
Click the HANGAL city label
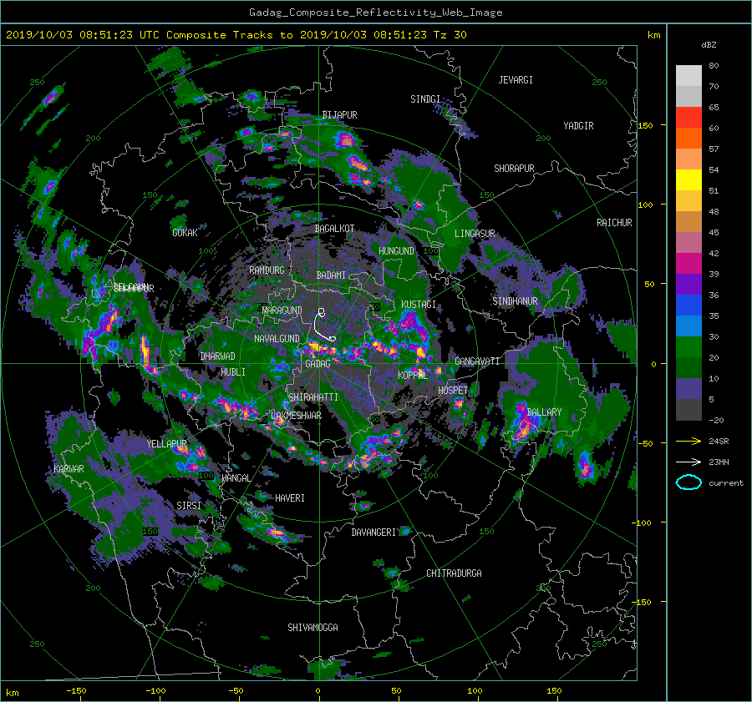pyautogui.click(x=236, y=478)
